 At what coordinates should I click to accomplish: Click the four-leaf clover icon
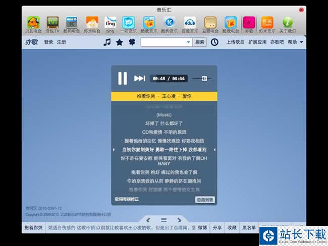(132, 42)
